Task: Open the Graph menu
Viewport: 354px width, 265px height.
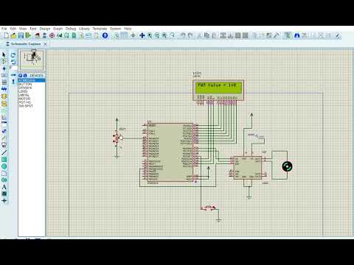Action: (x=58, y=29)
